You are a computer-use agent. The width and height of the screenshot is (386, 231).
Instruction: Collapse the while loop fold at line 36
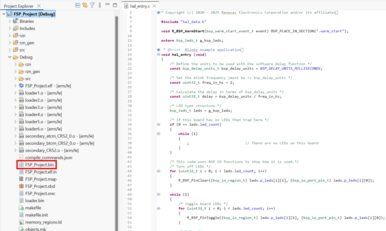158,133
